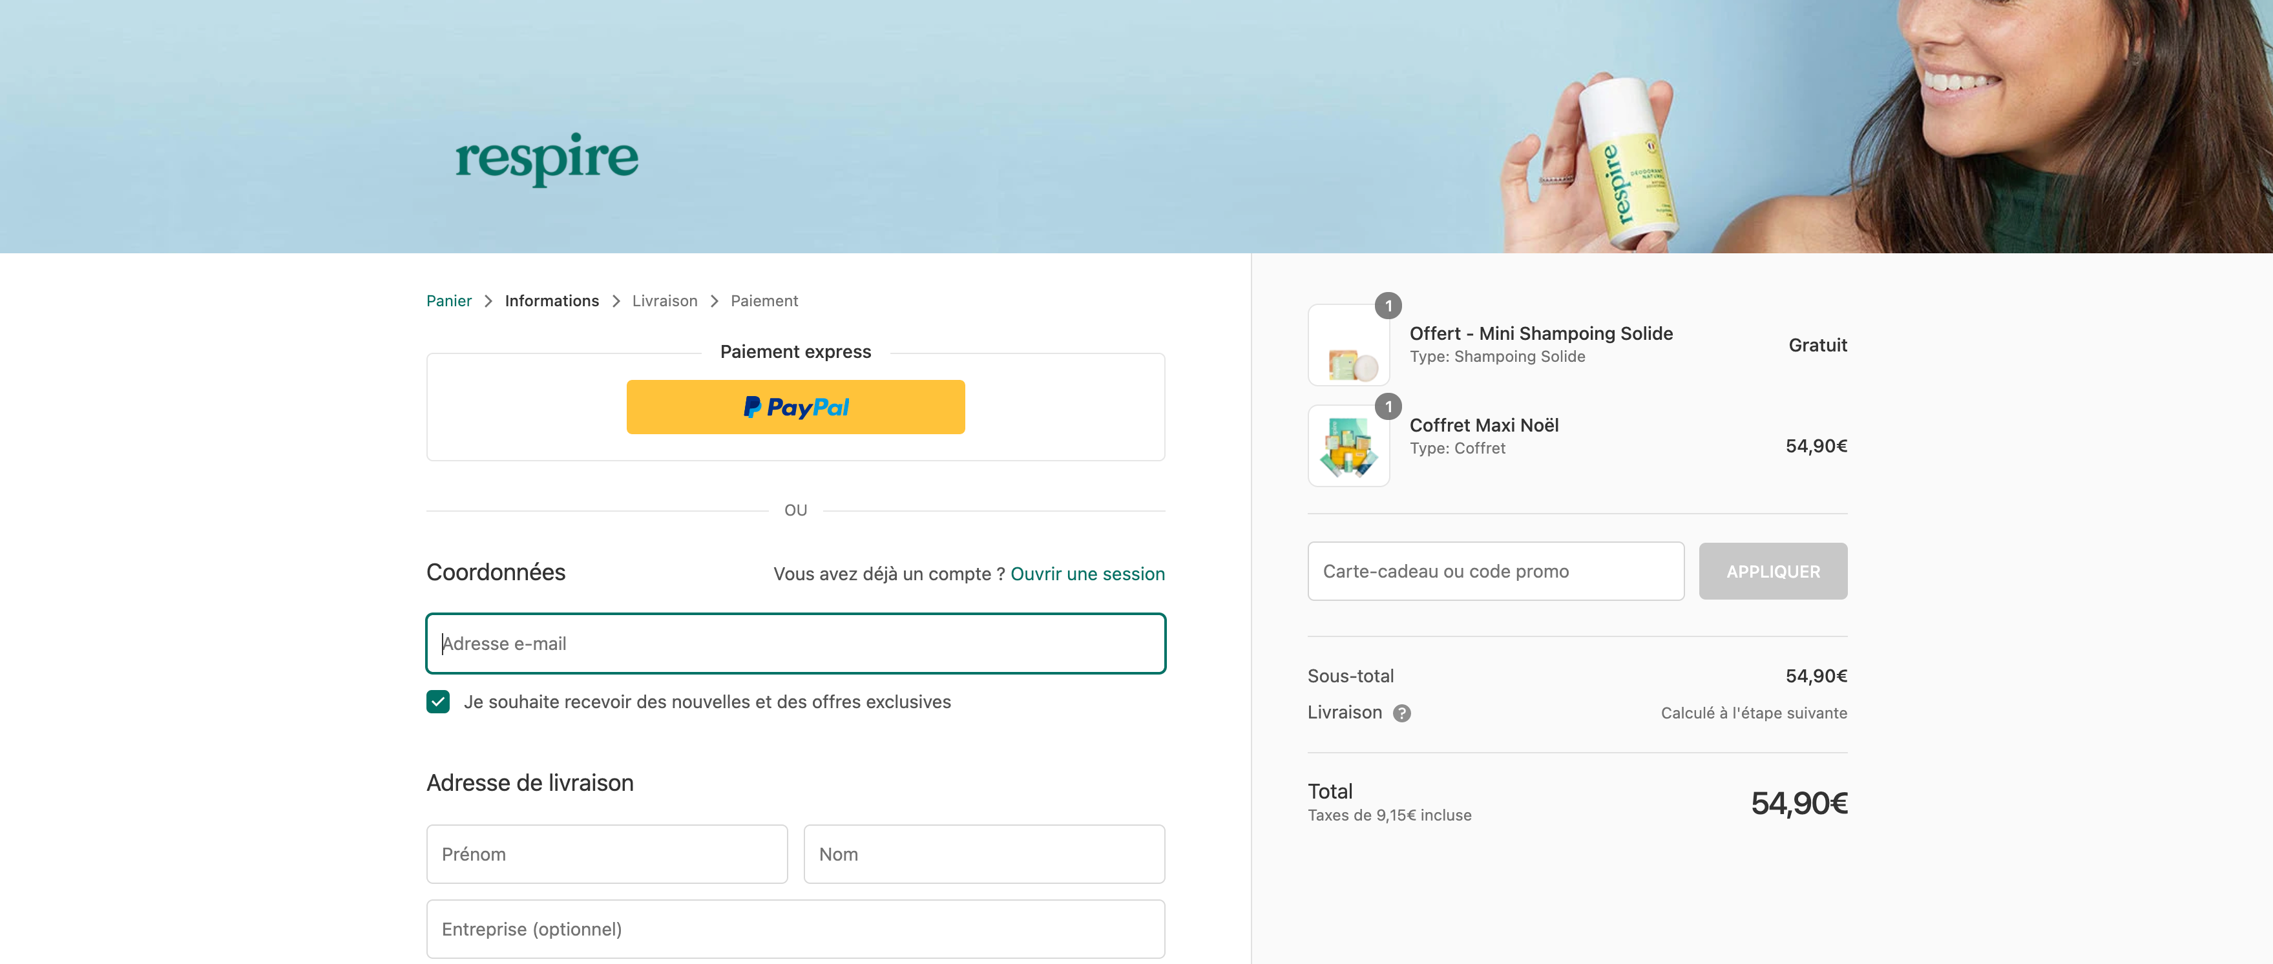Image resolution: width=2273 pixels, height=964 pixels.
Task: Click the Coffret Maxi Noël product title
Action: (x=1483, y=426)
